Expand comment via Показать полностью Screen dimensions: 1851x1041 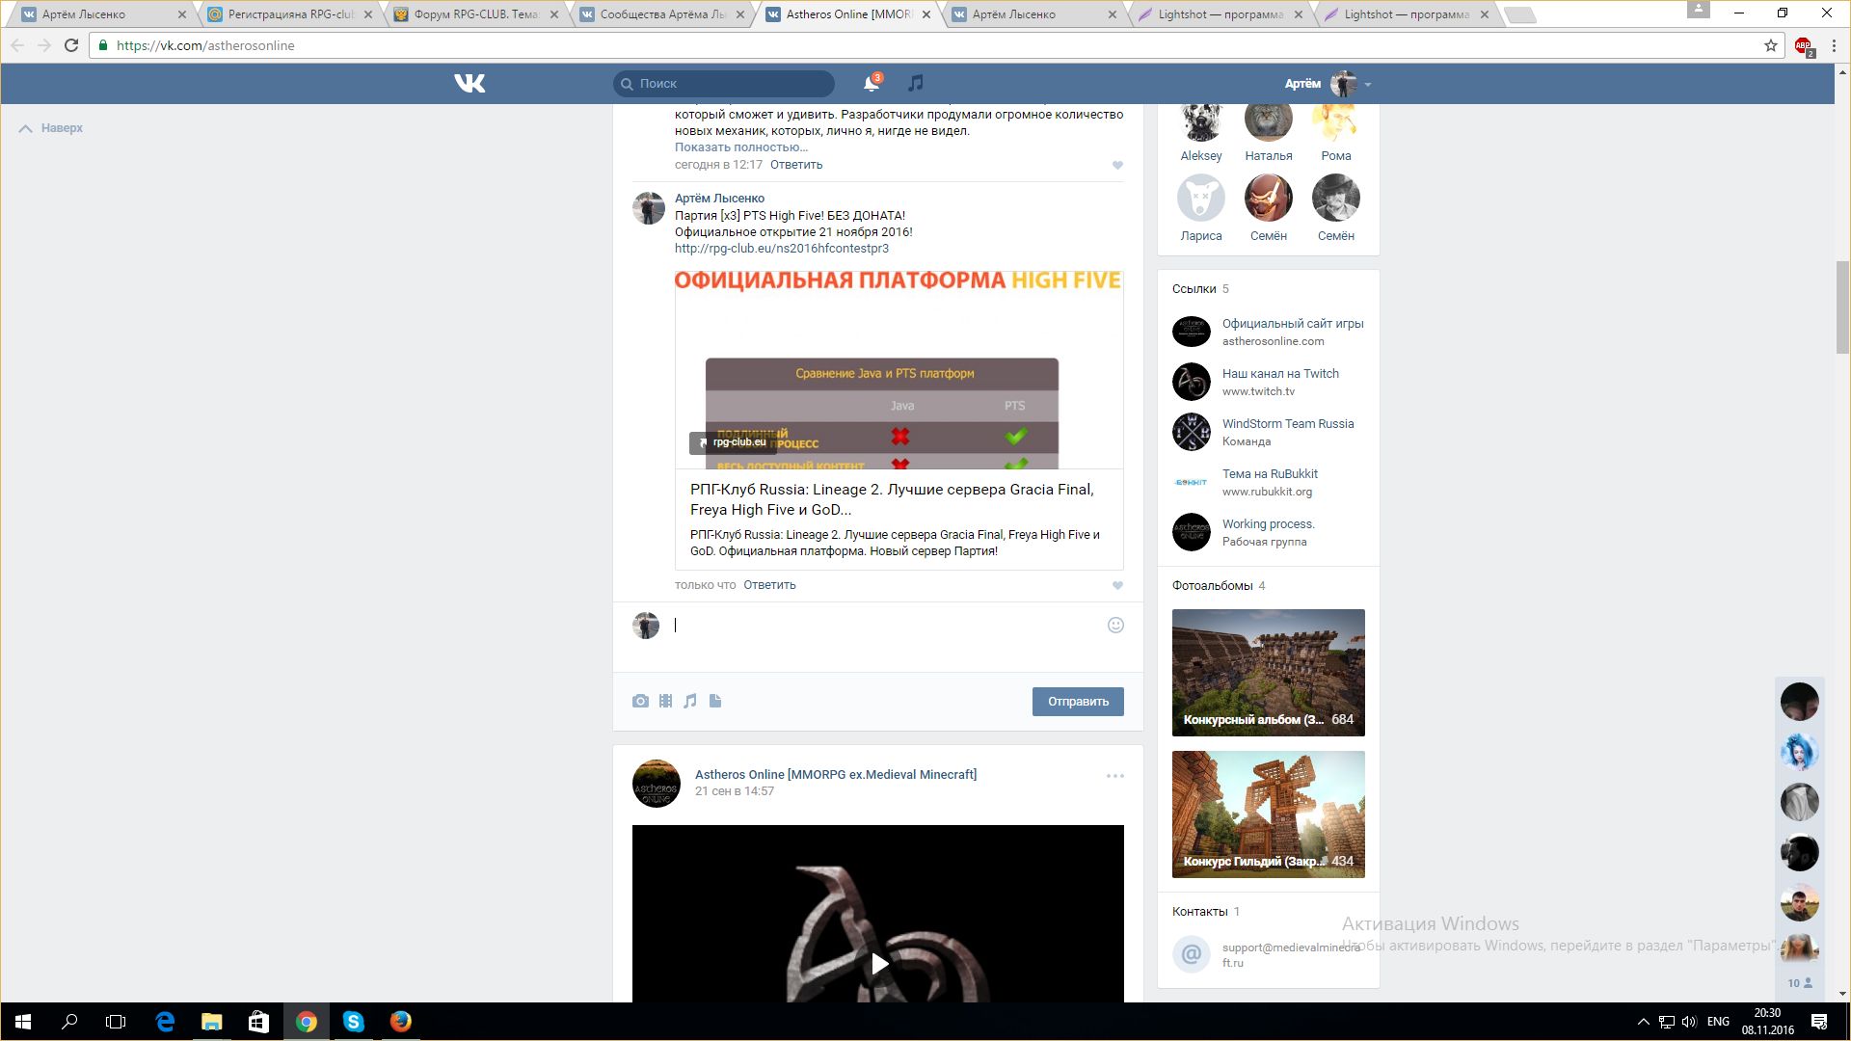point(740,147)
